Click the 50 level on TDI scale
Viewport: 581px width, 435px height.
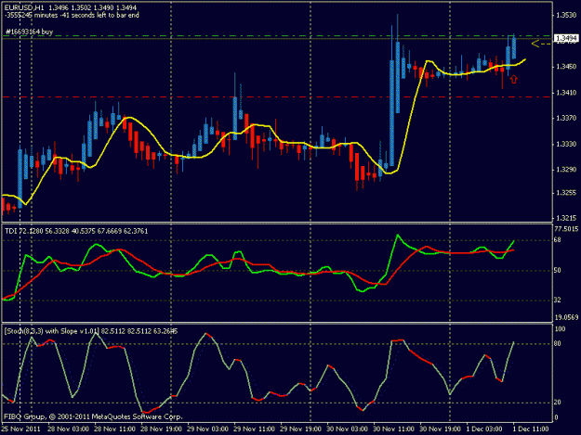(557, 271)
